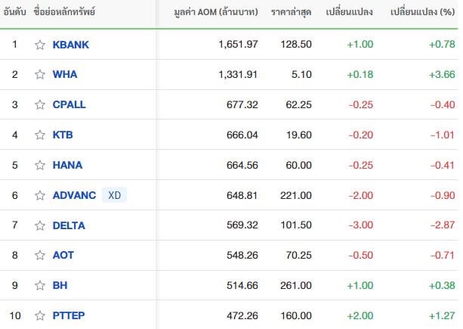Sort by the ชื่อย่อหลักทรัพย์ column header
This screenshot has height=329, width=463.
click(x=64, y=12)
